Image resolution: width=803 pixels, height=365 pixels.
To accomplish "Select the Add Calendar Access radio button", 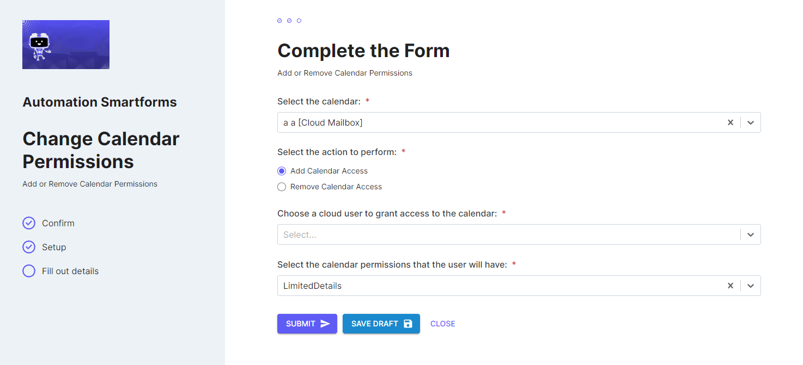I will (282, 171).
